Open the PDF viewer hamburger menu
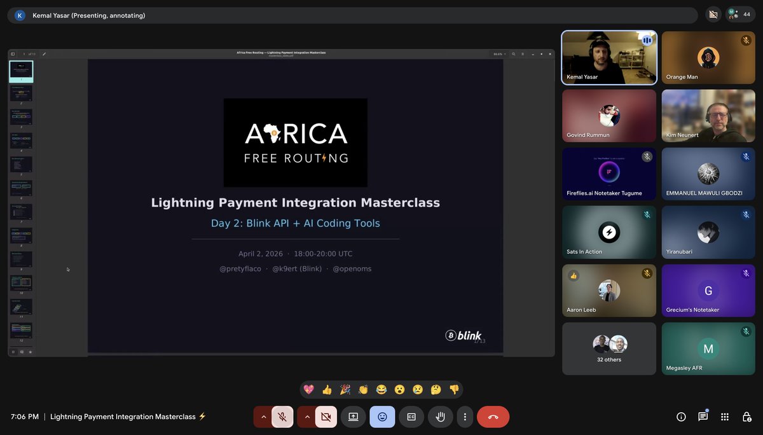The image size is (763, 435). (x=523, y=54)
